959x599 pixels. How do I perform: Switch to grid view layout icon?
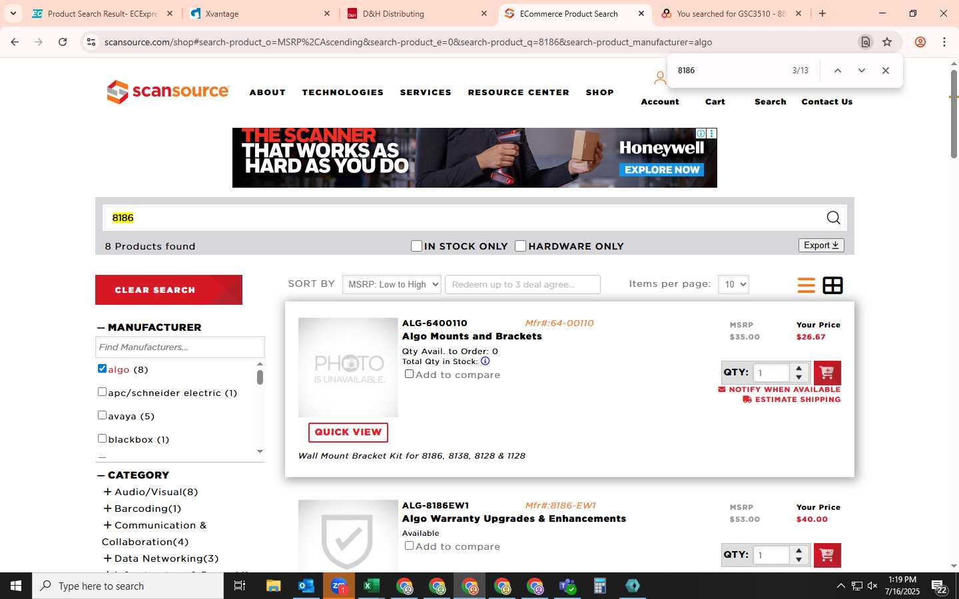(x=832, y=285)
